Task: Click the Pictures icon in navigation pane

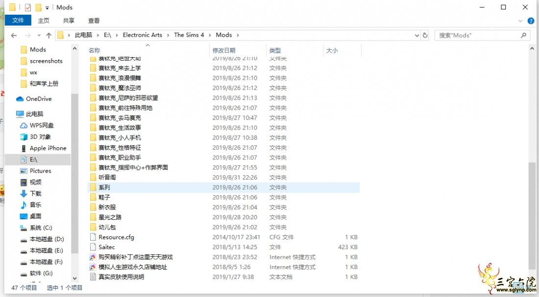Action: (x=24, y=171)
